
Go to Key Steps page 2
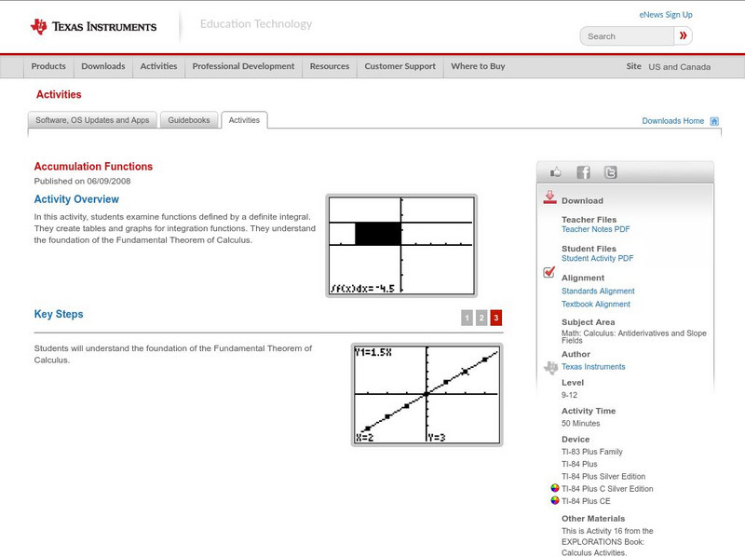[x=481, y=318]
